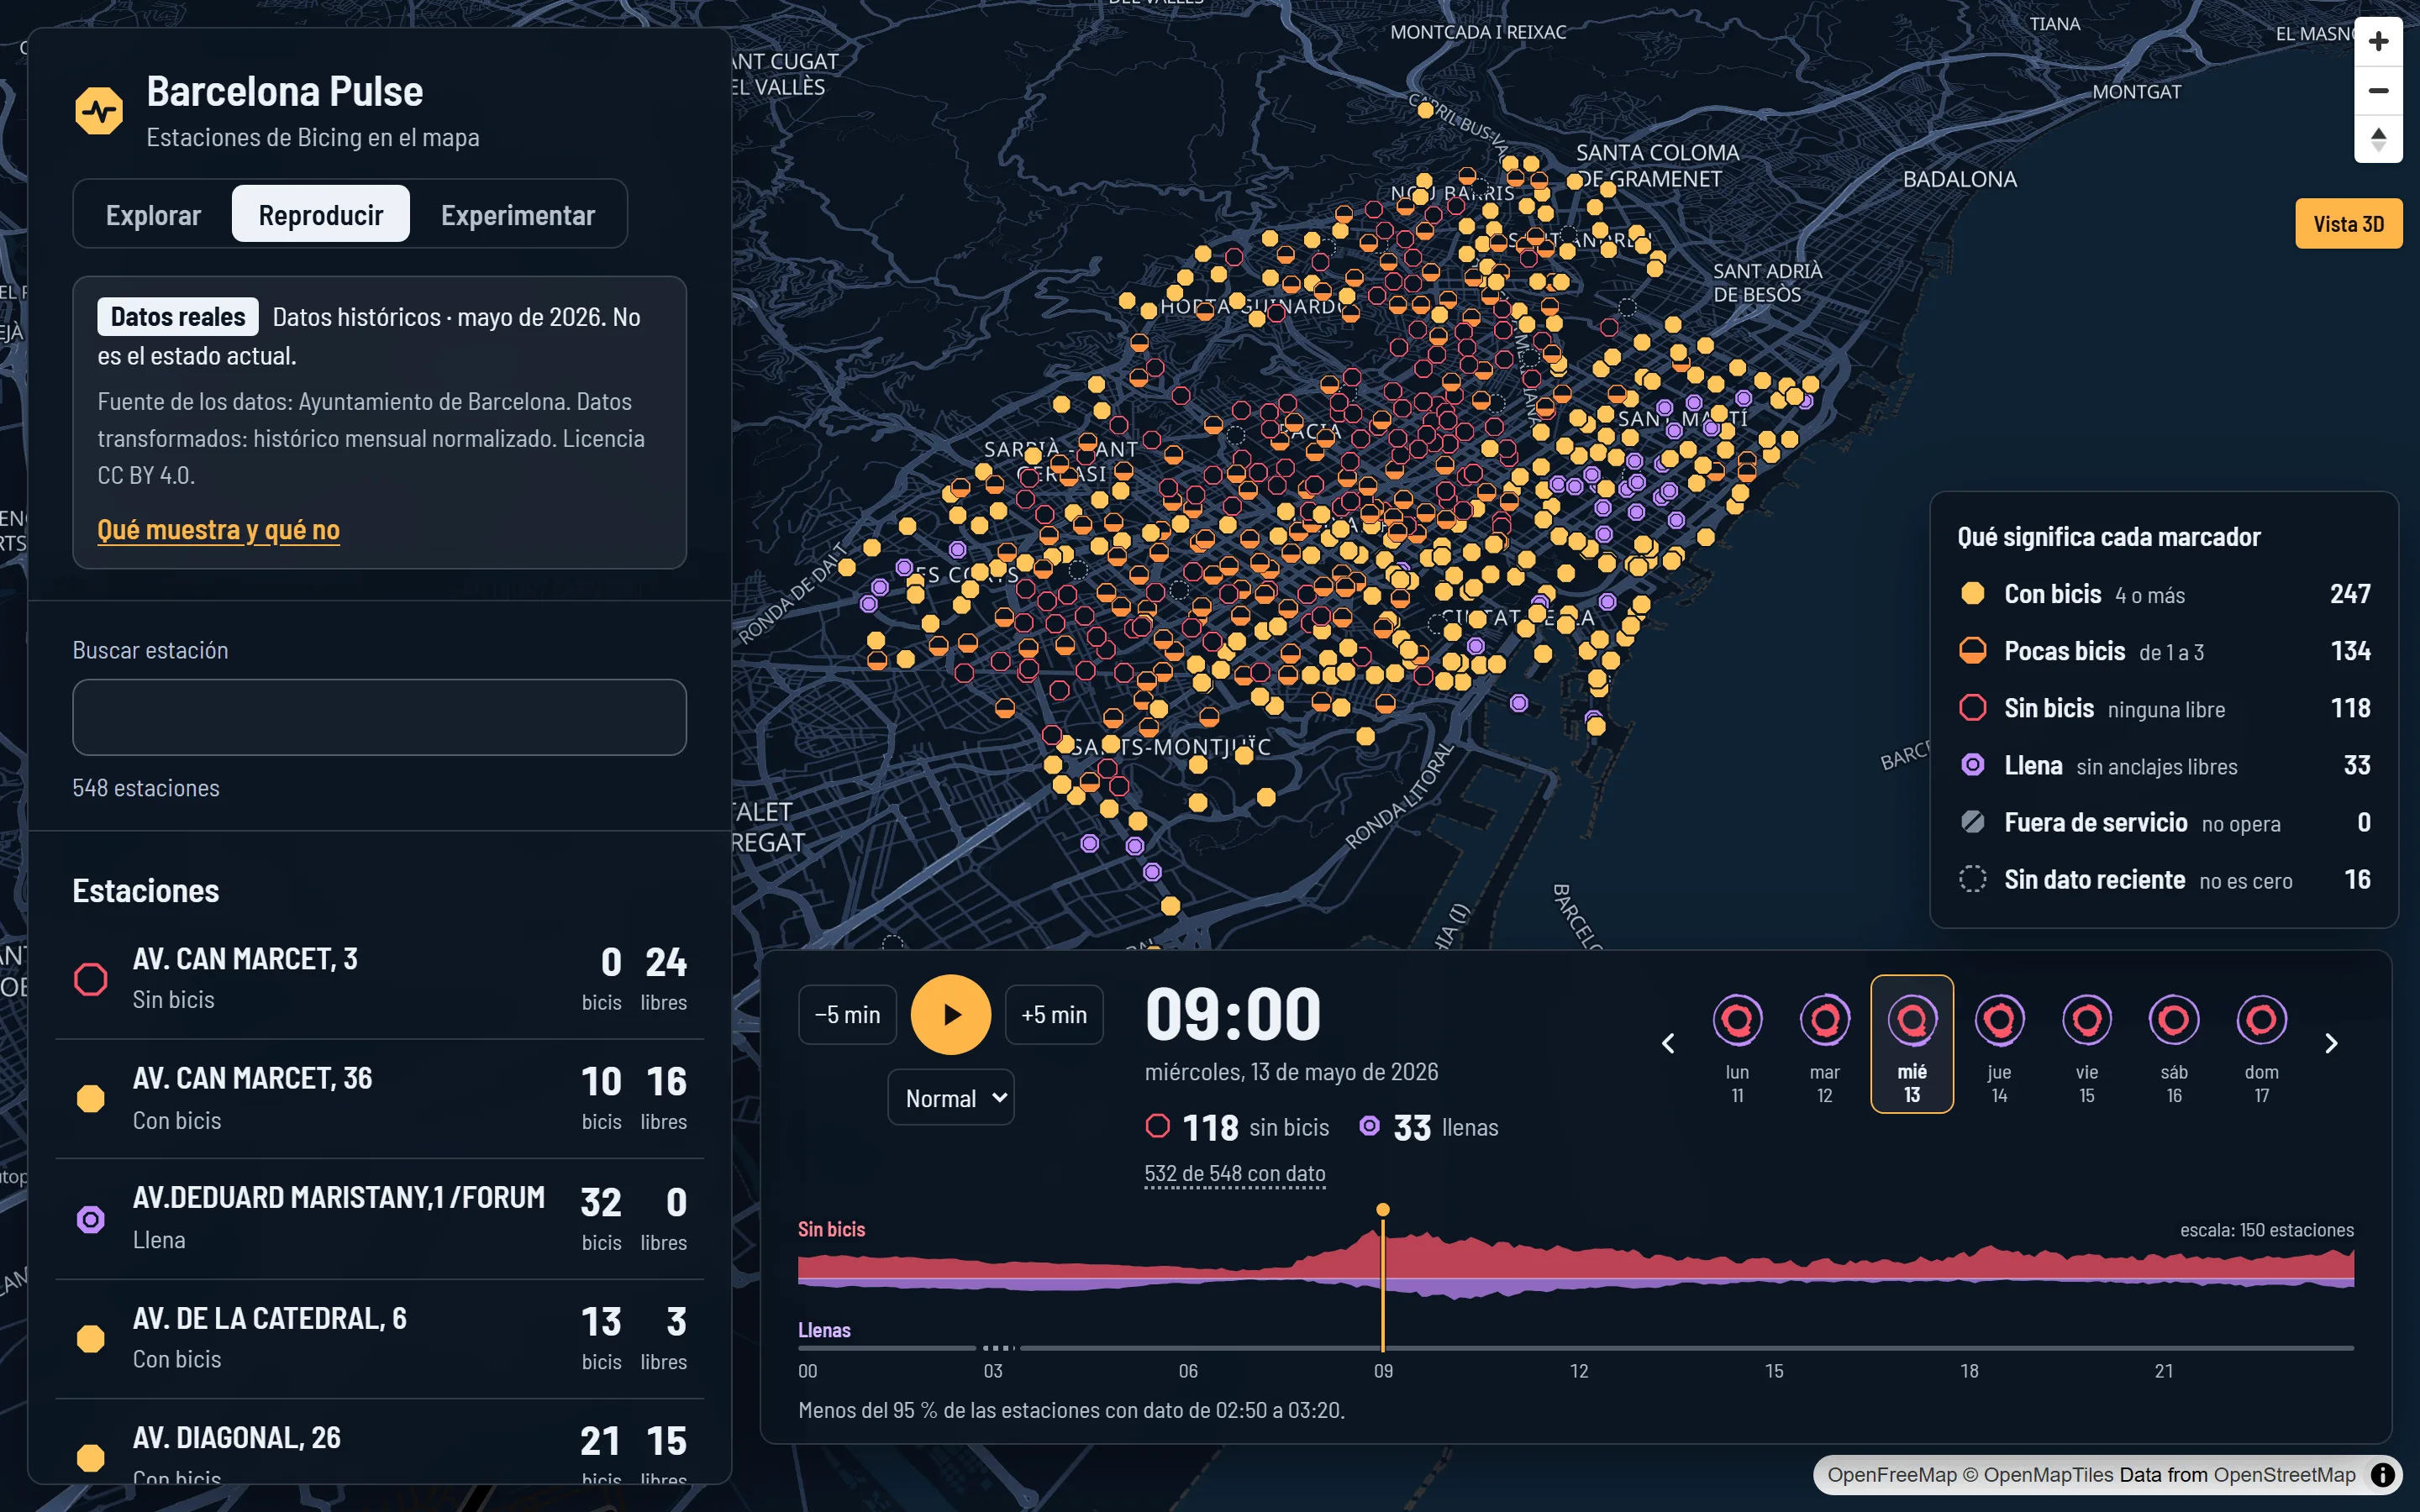The image size is (2420, 1512).
Task: Click the timeline playhead marker at 09:00
Action: tap(1383, 1210)
